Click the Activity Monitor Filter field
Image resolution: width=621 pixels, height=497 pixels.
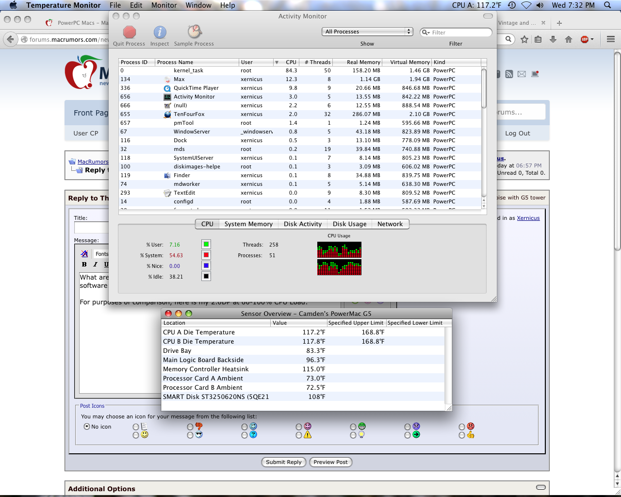click(456, 33)
